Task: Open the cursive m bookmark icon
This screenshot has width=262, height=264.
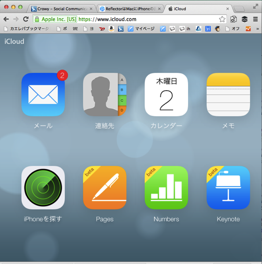Action: coord(75,29)
